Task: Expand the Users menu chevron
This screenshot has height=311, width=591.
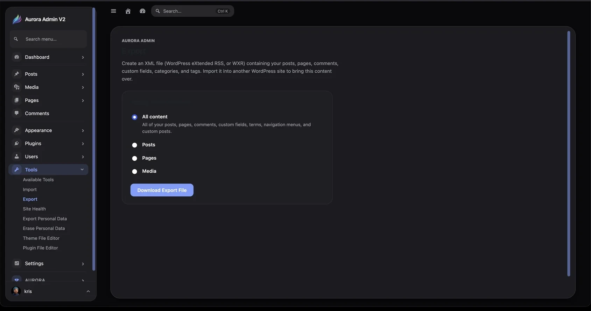Action: (x=83, y=157)
